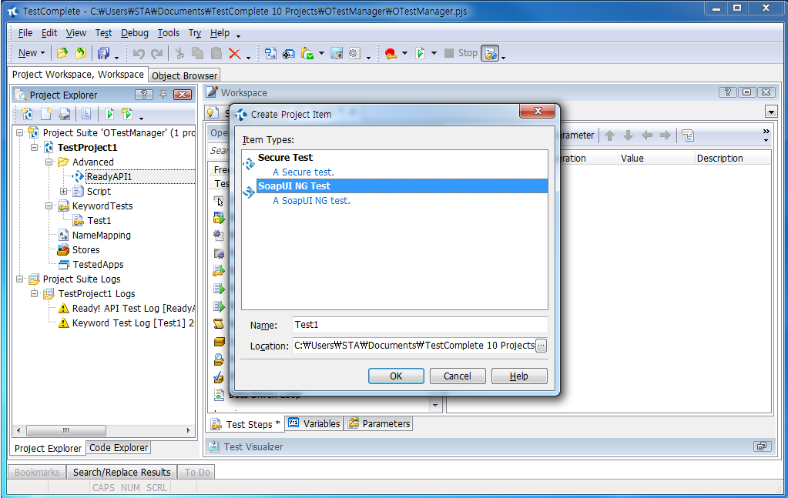The height and width of the screenshot is (498, 788).
Task: Open the Debug menu
Action: 134,33
